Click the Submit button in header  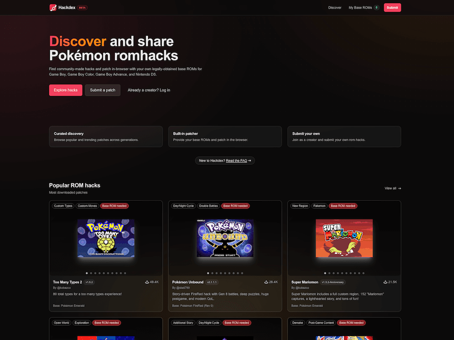[393, 8]
